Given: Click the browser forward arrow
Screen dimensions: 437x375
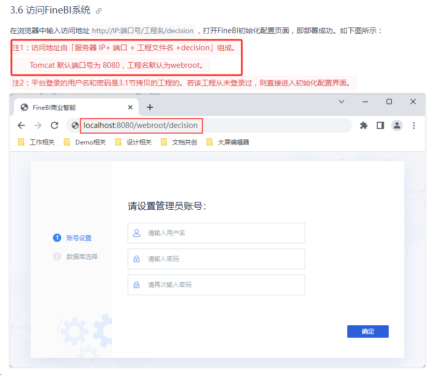Looking at the screenshot, I should (38, 125).
